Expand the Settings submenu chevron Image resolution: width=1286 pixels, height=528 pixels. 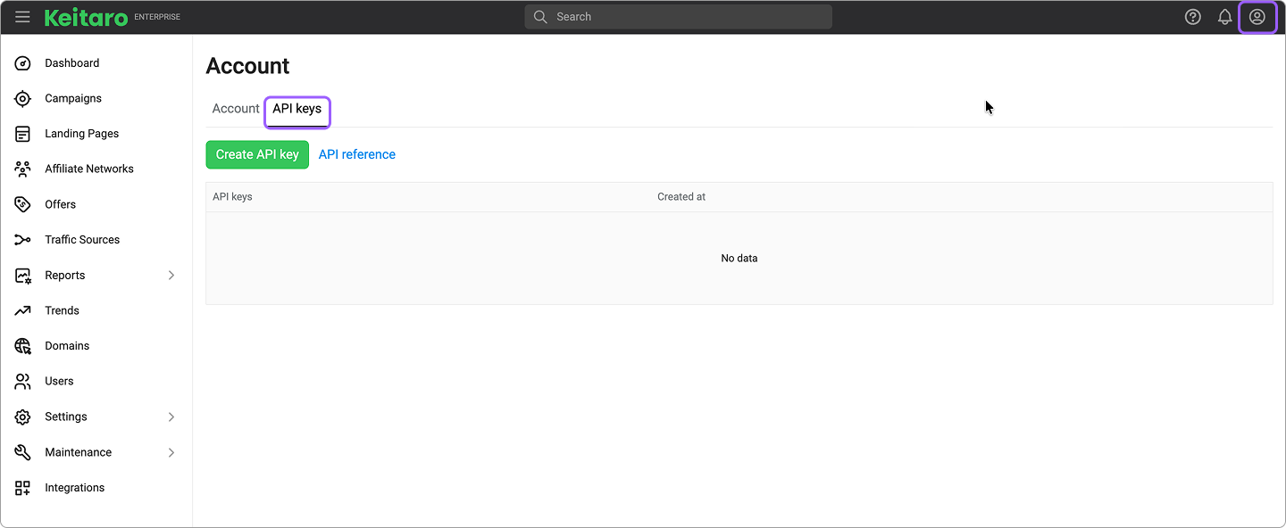click(171, 417)
